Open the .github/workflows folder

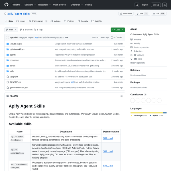point(17,49)
